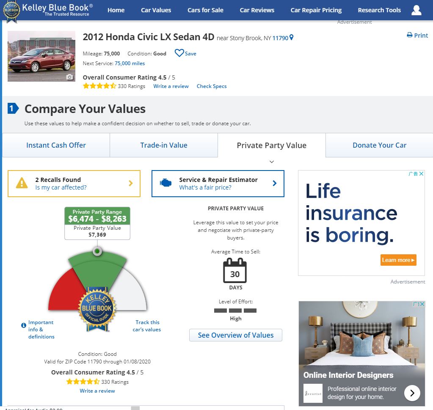Open the car photo camera icon

tap(70, 77)
